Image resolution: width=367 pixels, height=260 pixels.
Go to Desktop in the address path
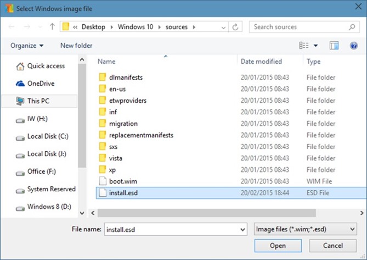coord(93,27)
